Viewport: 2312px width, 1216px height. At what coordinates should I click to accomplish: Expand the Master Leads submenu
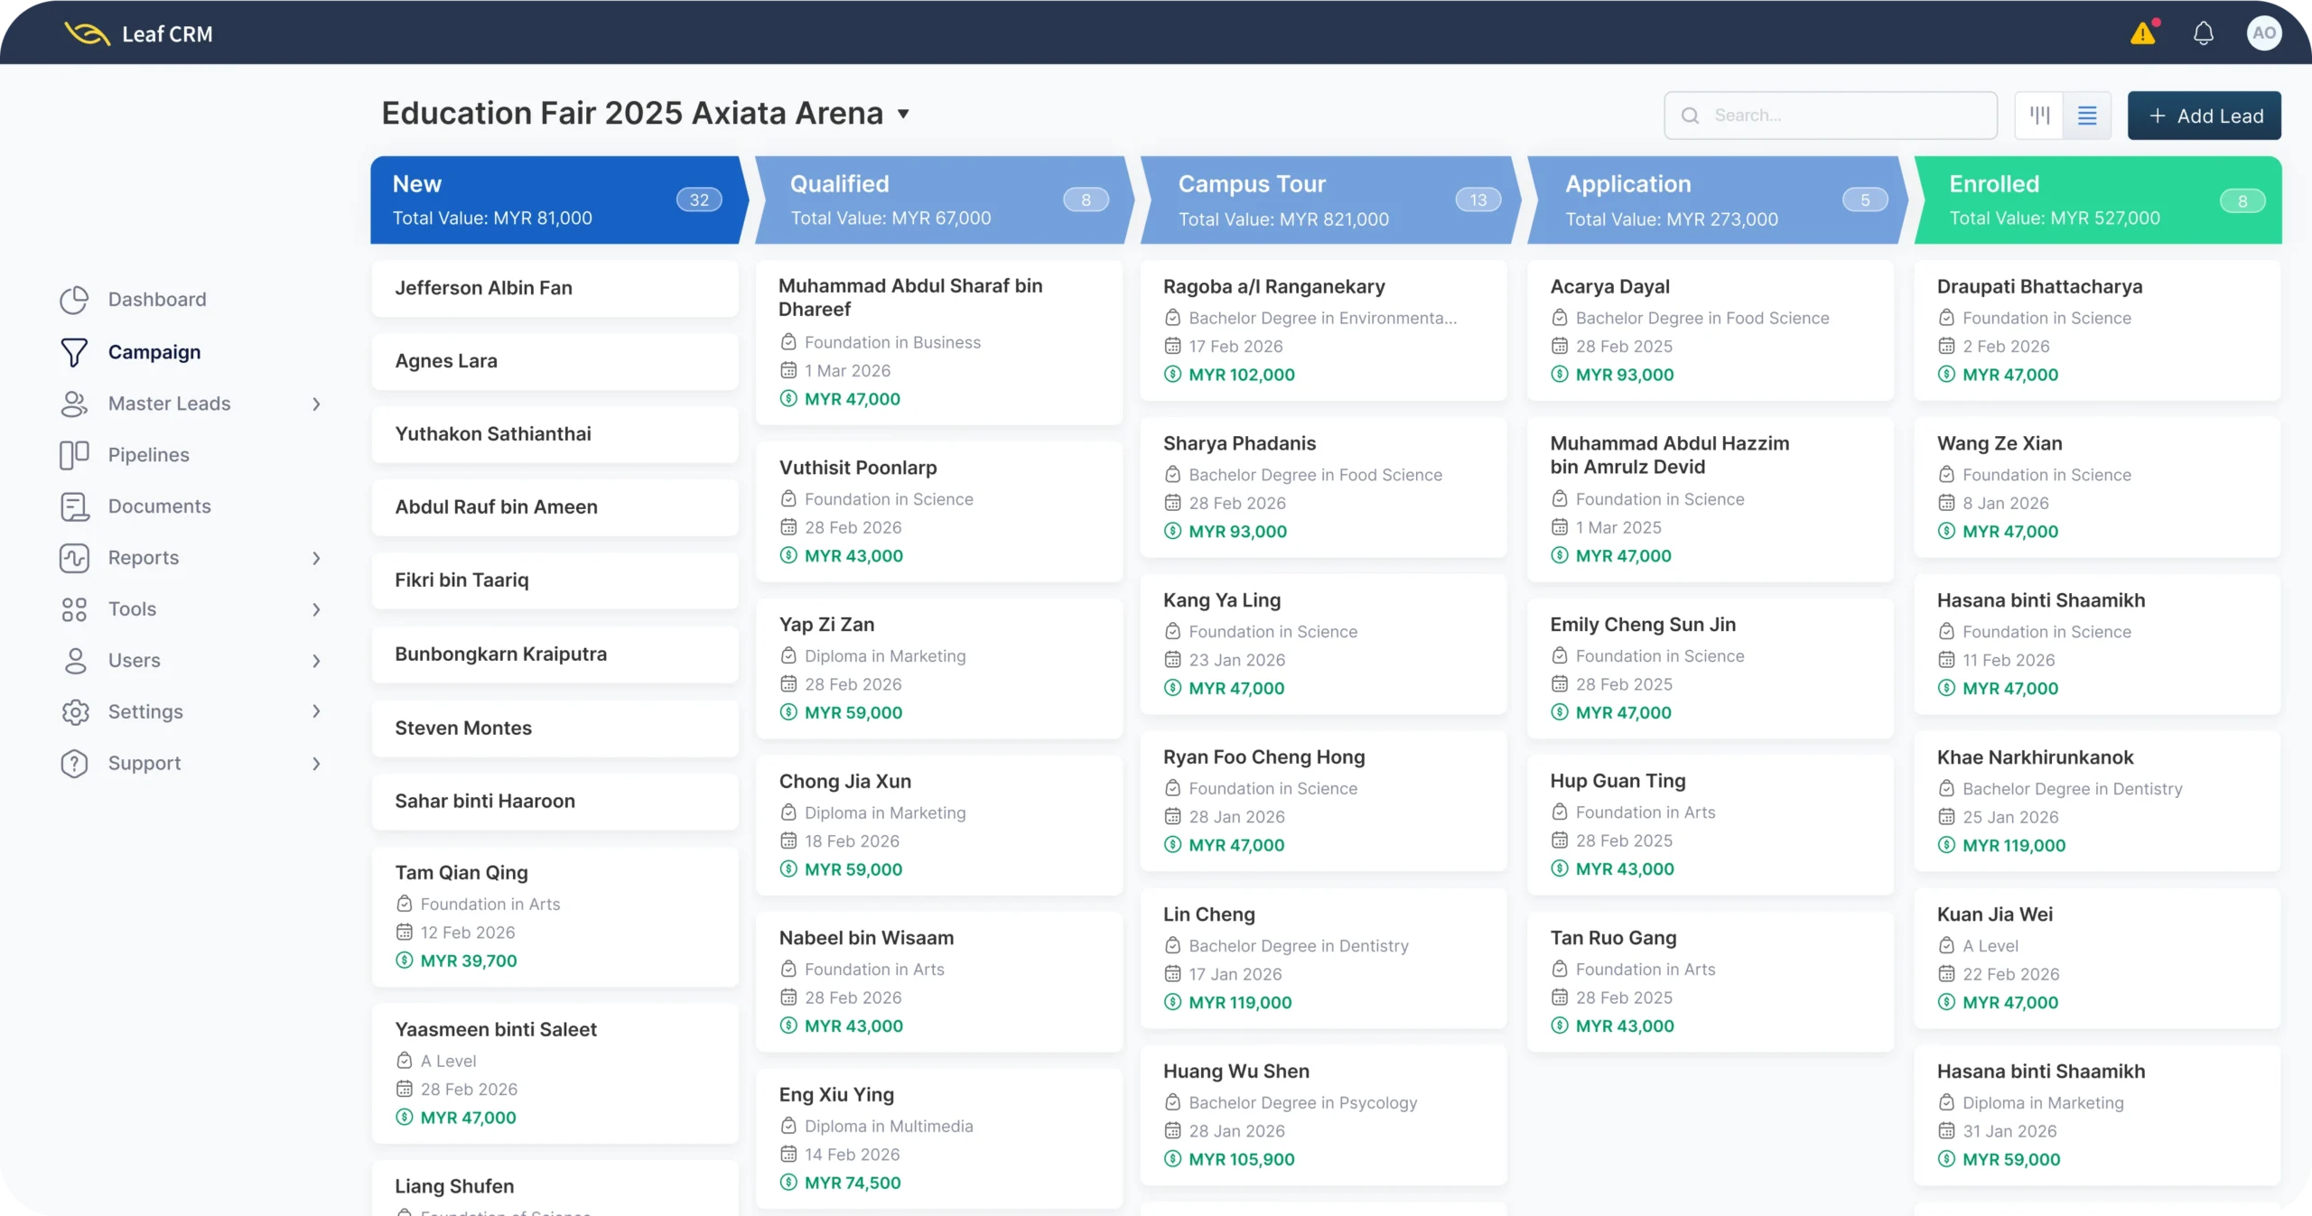pyautogui.click(x=316, y=404)
